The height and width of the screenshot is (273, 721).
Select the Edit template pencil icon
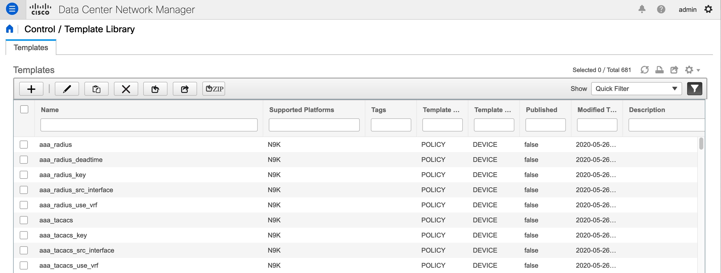tap(67, 89)
